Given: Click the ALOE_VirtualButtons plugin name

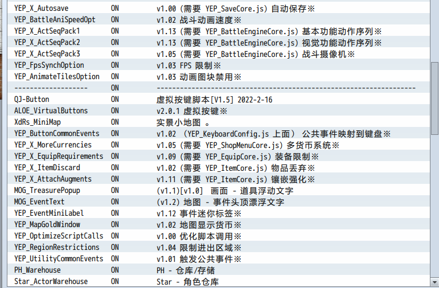Looking at the screenshot, I should (51, 111).
